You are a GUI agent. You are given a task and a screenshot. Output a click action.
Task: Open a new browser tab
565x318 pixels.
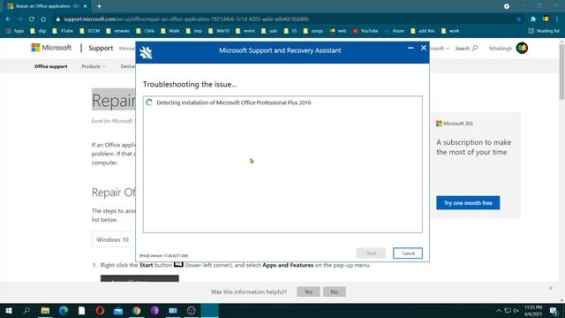[99, 6]
